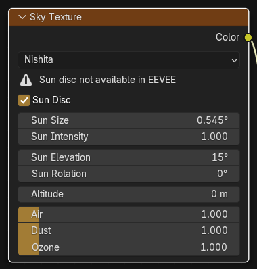Click the Air density slider
This screenshot has width=257, height=269.
click(x=128, y=214)
